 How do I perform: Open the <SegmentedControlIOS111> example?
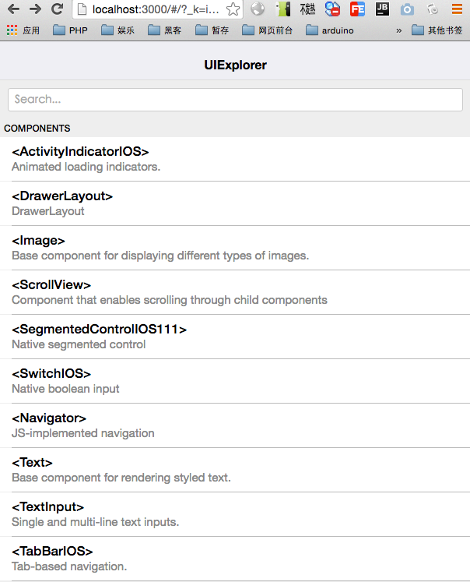coord(235,337)
